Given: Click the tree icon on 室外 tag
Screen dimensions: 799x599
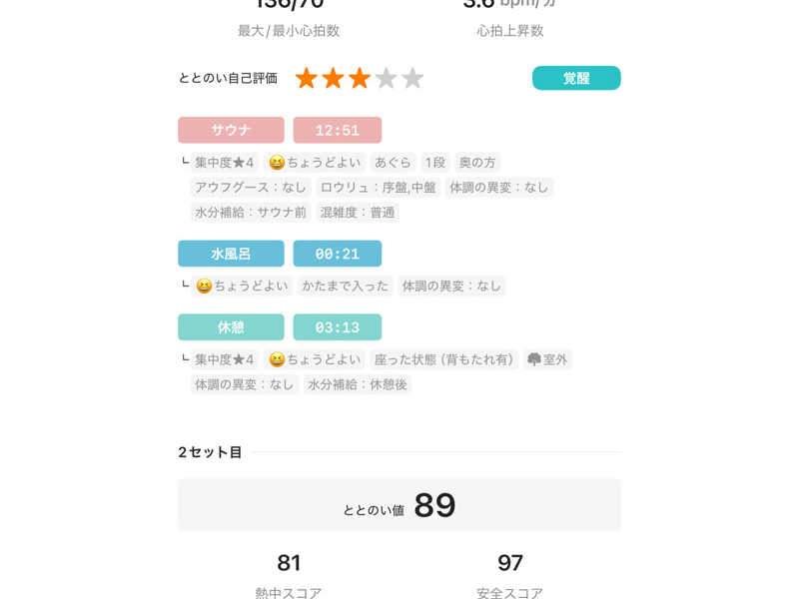Looking at the screenshot, I should (534, 359).
